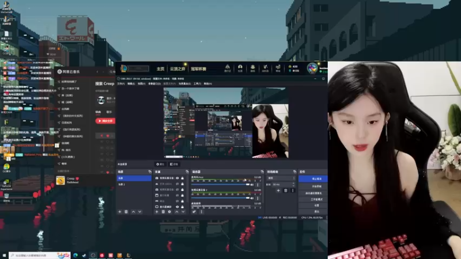Open source properties with the Sources gear icon

point(169,212)
